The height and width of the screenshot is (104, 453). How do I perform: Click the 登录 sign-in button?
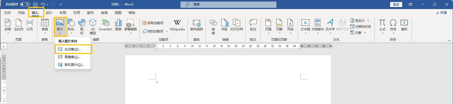coord(396,4)
